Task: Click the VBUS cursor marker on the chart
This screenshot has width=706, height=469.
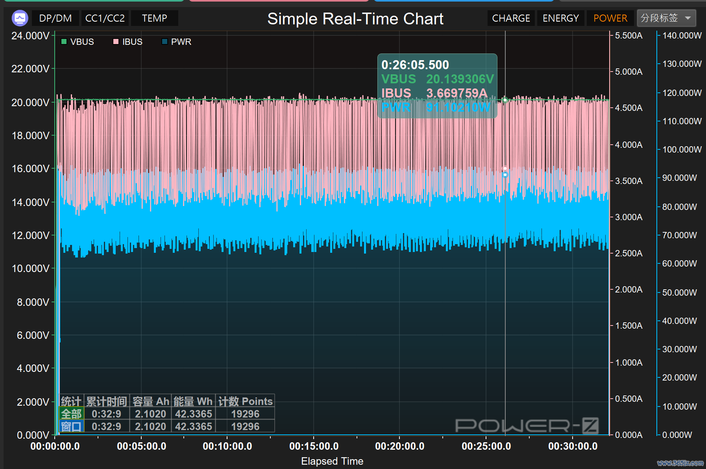Action: tap(505, 100)
